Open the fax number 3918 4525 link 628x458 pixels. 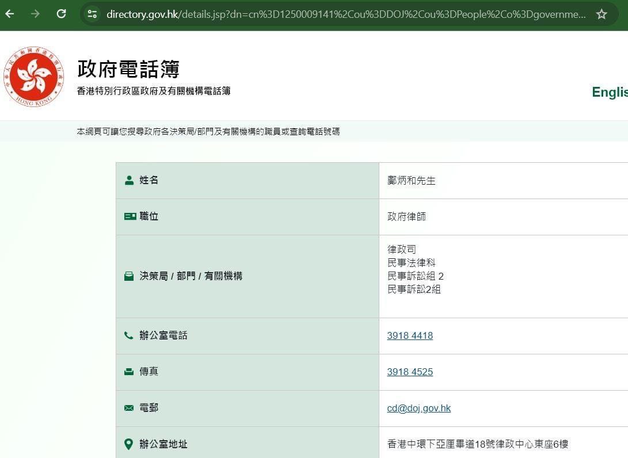410,372
